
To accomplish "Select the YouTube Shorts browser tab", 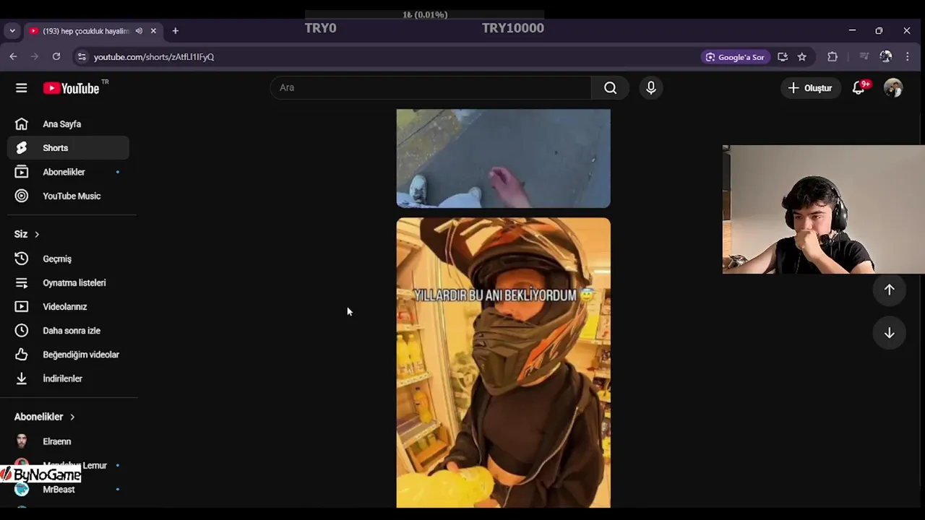I will click(92, 31).
